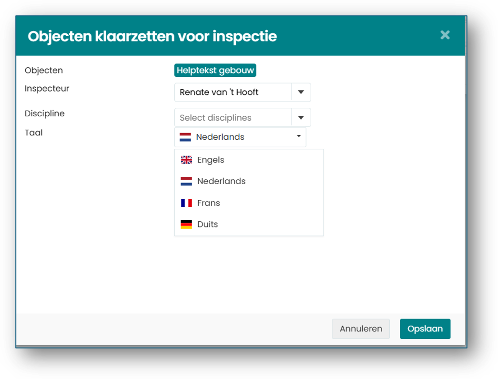Click the French flag icon beside Frans

coord(186,203)
